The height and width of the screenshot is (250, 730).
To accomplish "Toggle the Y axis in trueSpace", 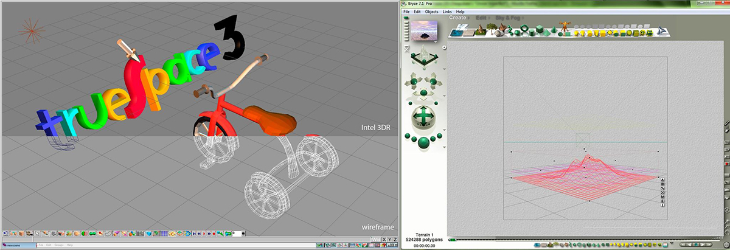I will click(x=390, y=240).
